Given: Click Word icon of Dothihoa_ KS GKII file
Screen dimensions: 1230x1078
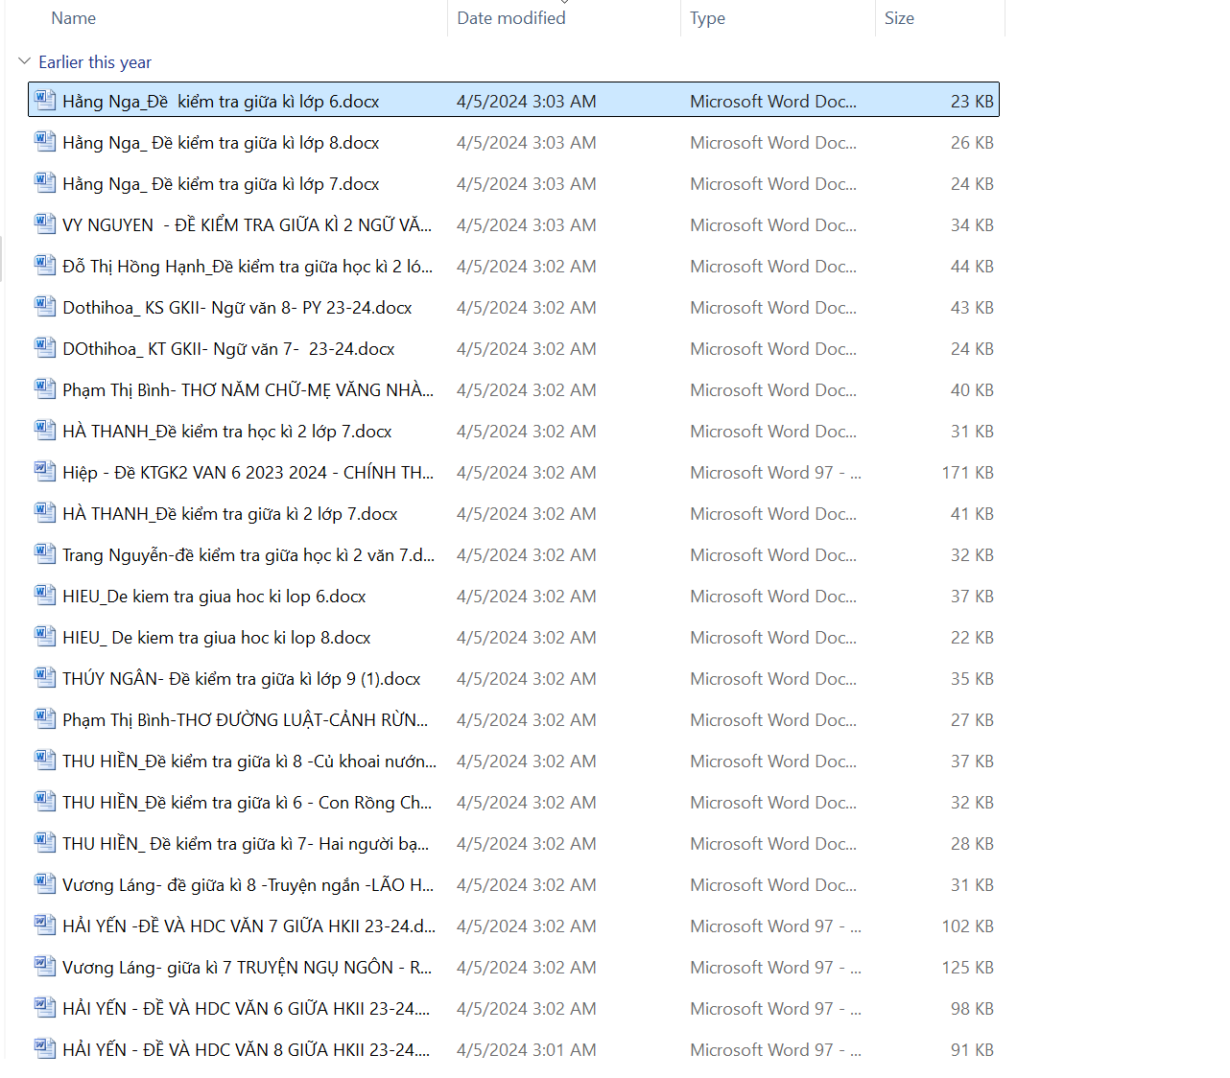Looking at the screenshot, I should (45, 306).
